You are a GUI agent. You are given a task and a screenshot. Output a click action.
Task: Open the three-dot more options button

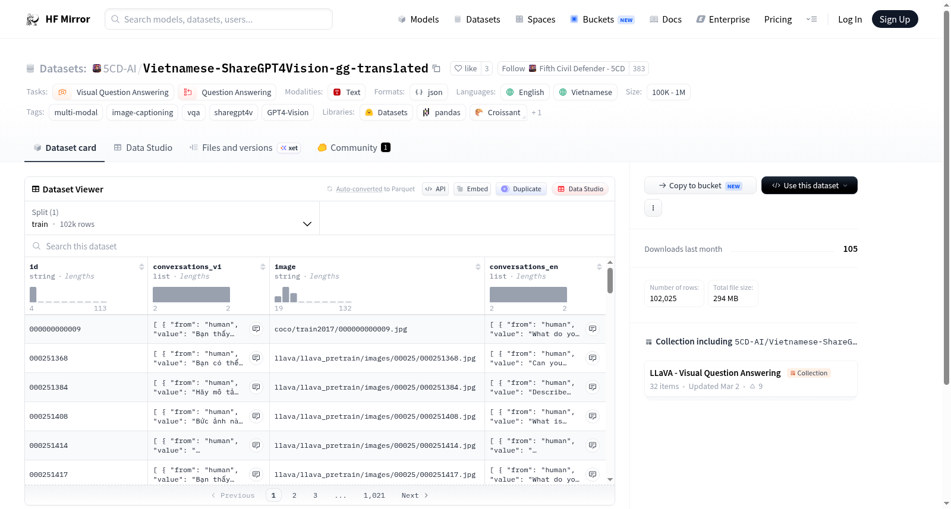click(x=653, y=208)
